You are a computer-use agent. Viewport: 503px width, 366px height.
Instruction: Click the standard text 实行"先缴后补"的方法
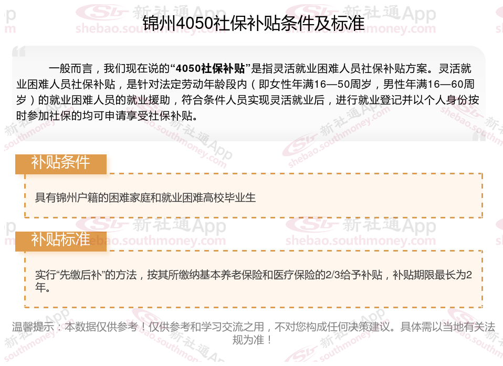point(86,275)
